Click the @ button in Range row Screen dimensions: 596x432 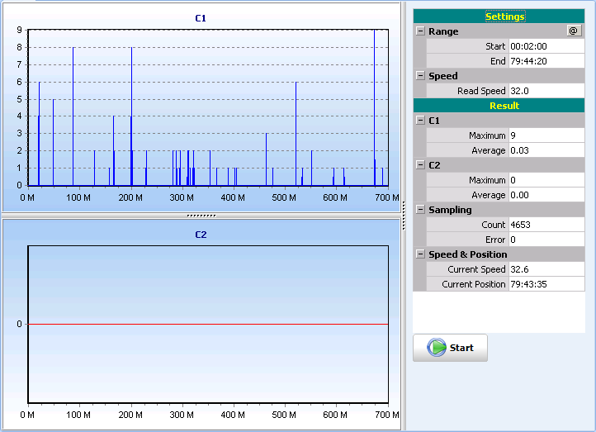click(574, 31)
